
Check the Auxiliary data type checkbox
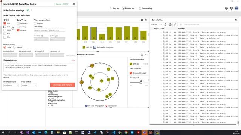click(18, 27)
